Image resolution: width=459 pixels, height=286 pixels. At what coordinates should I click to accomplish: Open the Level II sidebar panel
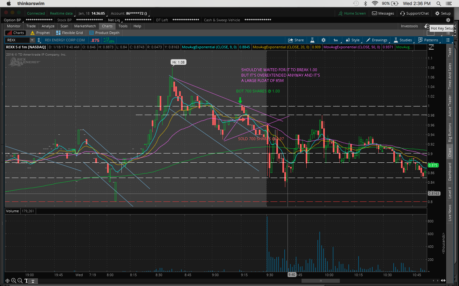[x=450, y=193]
